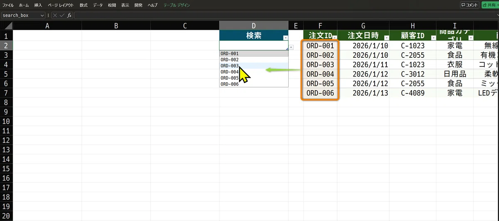The height and width of the screenshot is (221, 499).
Task: Open the 表示 ribbon tab
Action: 125,5
